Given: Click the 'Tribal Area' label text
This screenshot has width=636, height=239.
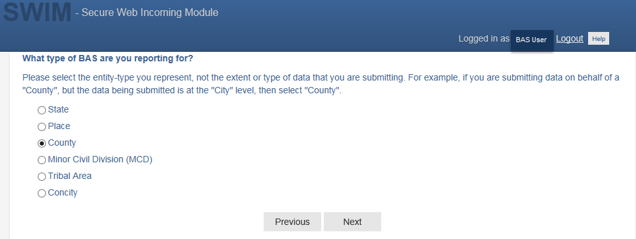Looking at the screenshot, I should coord(70,176).
